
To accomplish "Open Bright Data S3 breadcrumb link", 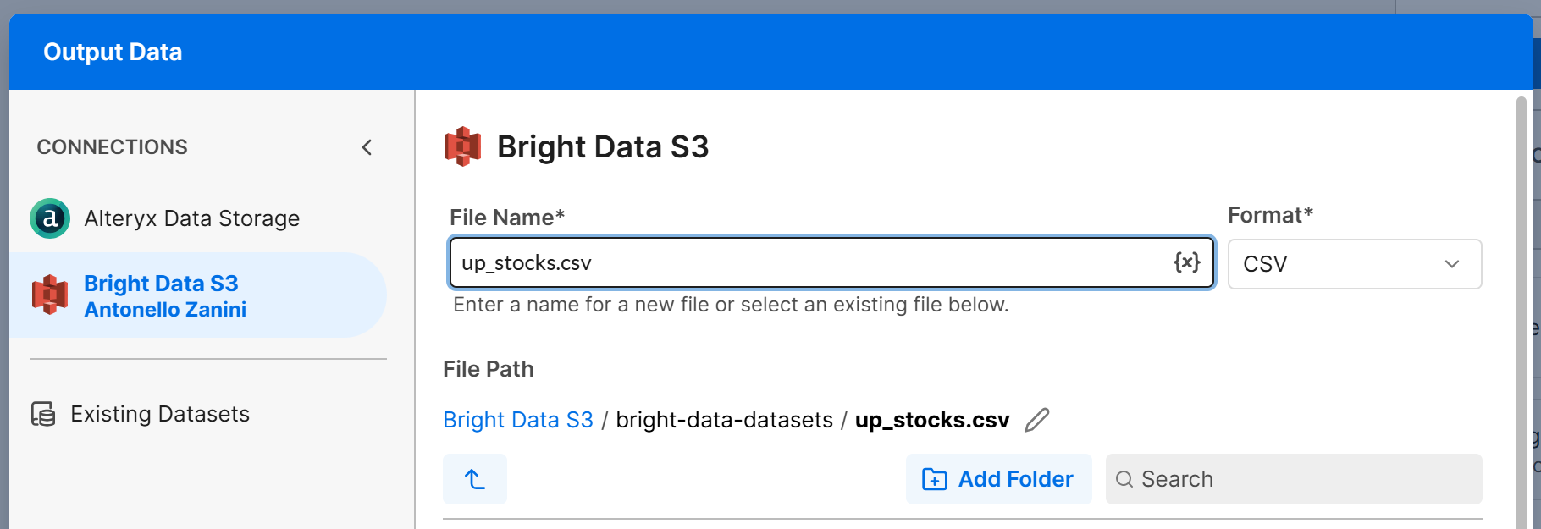I will (x=518, y=420).
